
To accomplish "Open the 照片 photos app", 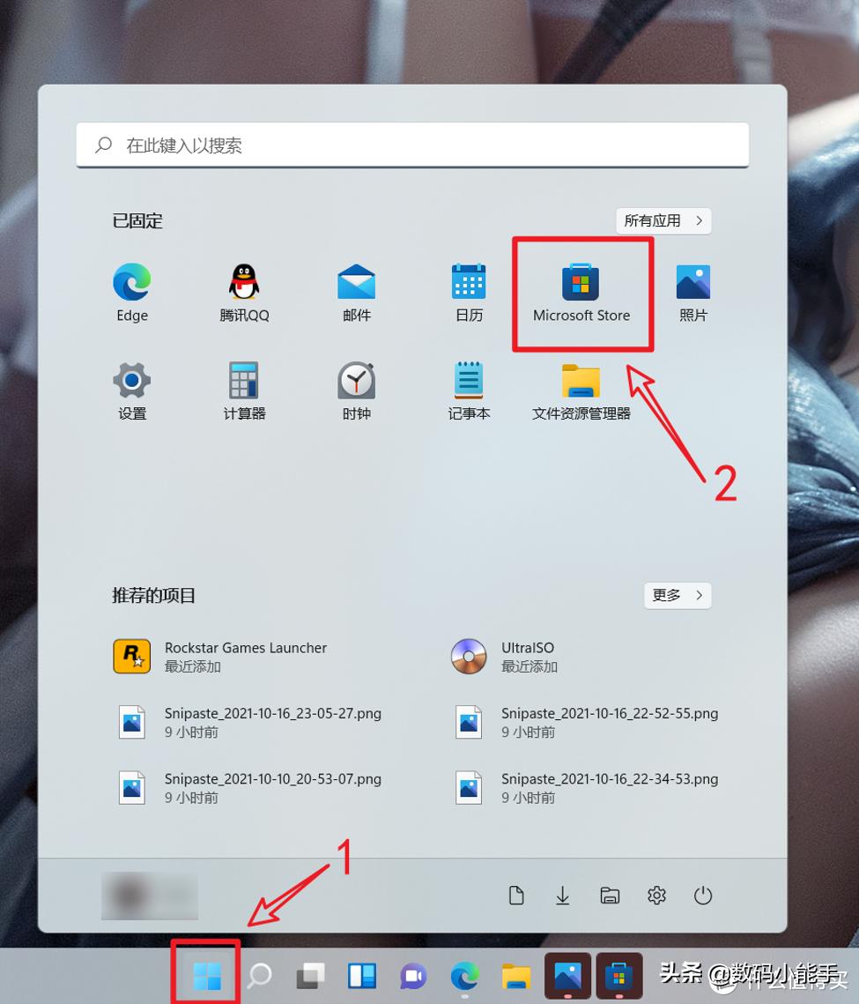I will (693, 293).
